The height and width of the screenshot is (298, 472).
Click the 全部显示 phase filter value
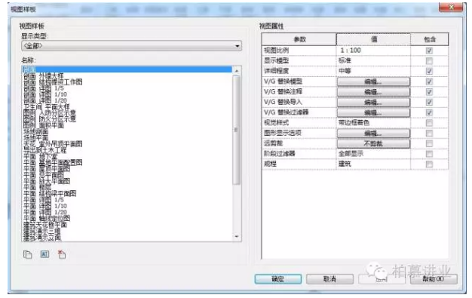point(351,154)
